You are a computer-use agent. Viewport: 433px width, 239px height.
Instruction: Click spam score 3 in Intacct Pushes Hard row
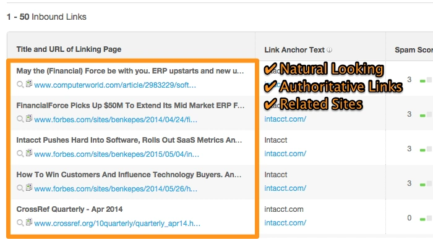tap(409, 149)
